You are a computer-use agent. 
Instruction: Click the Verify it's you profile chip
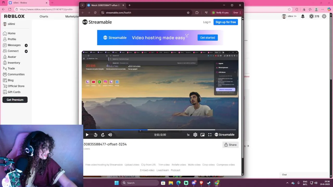click(x=220, y=12)
